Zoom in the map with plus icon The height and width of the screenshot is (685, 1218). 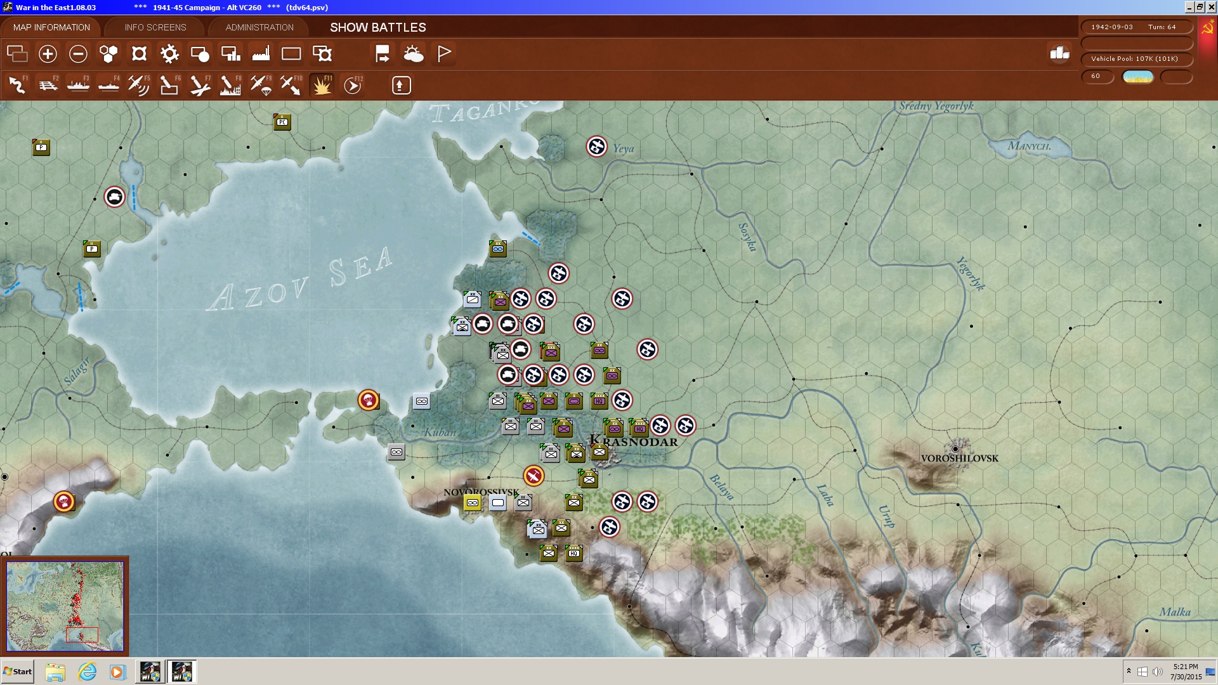[x=48, y=54]
